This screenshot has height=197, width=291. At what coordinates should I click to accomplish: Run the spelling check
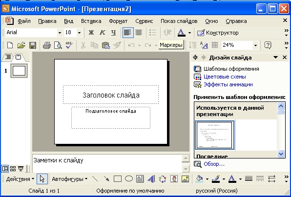pos(69,45)
